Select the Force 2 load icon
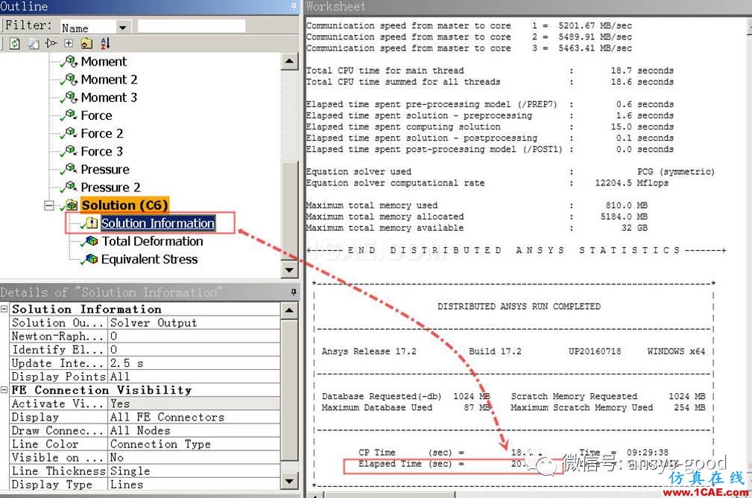Viewport: 752px width, 498px height. (x=71, y=133)
